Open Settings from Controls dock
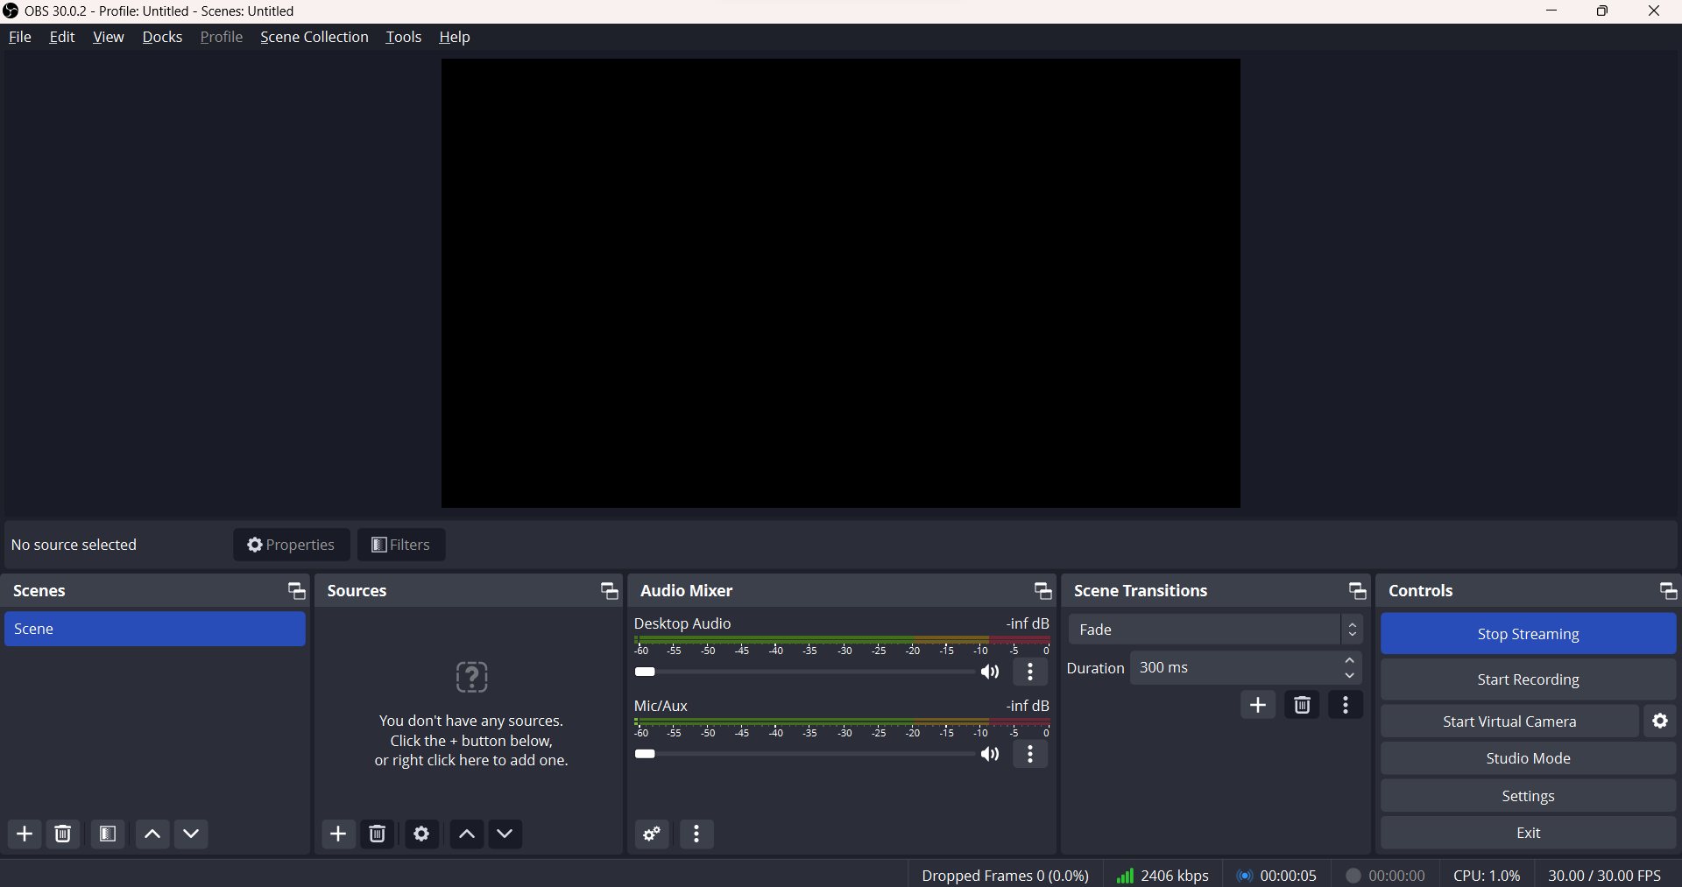Viewport: 1682px width, 887px height. coord(1528,796)
